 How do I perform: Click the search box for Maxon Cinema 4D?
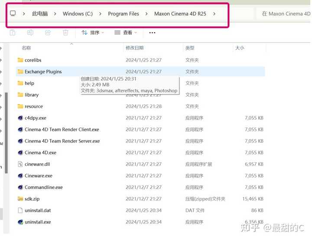284,14
